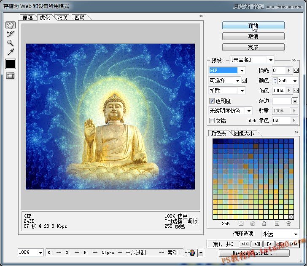Open the 仿色 dither amount slider arrow
This screenshot has height=266, width=307.
[x=289, y=90]
